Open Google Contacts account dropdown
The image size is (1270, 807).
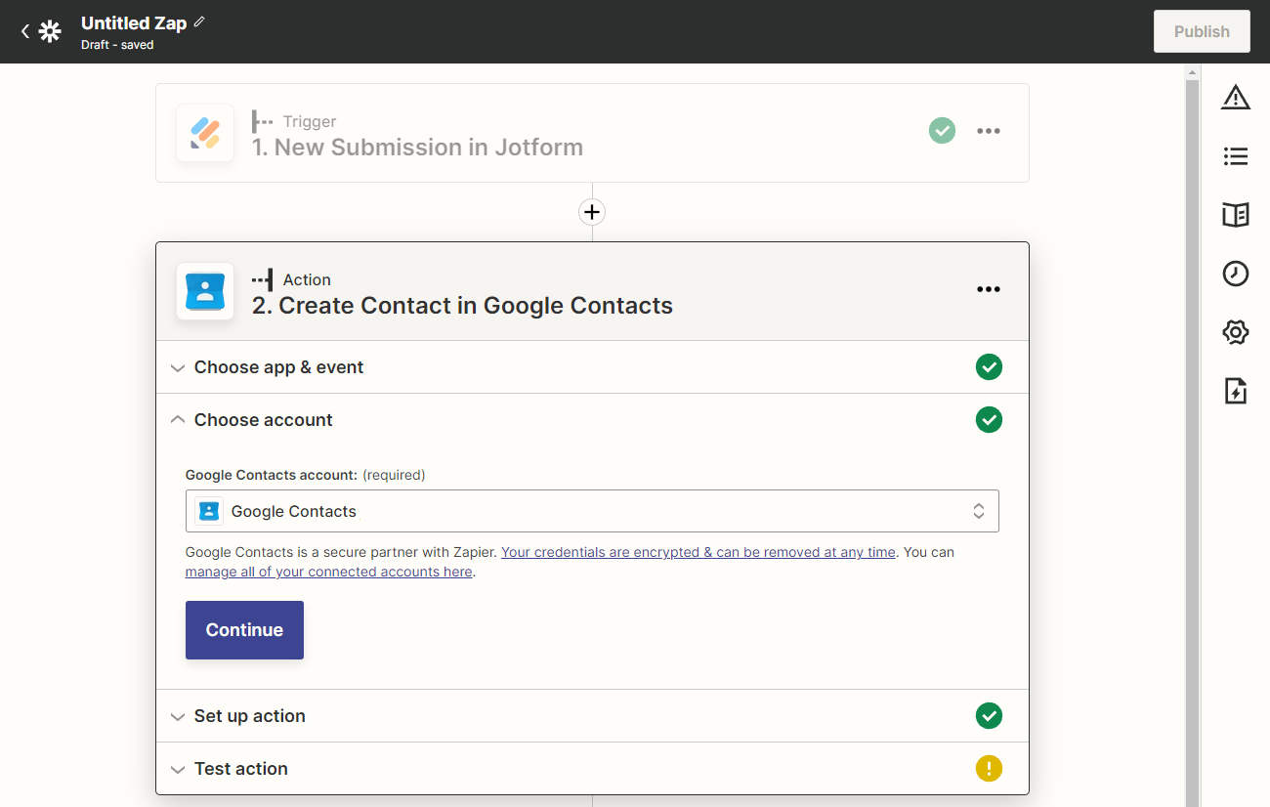tap(592, 511)
